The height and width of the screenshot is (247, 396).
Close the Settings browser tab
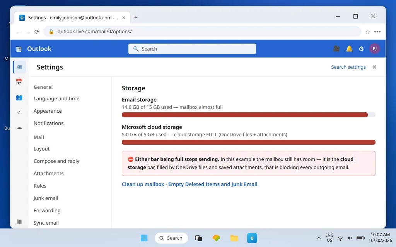coord(124,18)
